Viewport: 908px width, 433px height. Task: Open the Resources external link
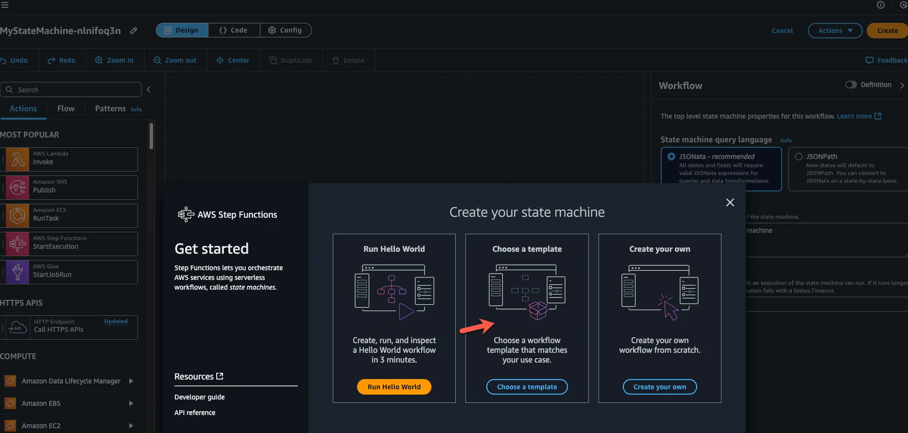199,377
